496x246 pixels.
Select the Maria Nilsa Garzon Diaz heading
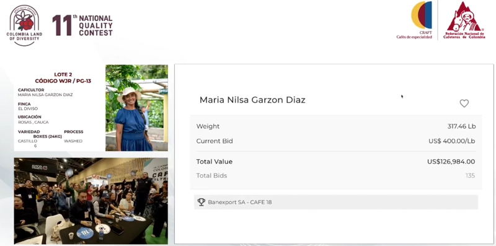point(252,100)
